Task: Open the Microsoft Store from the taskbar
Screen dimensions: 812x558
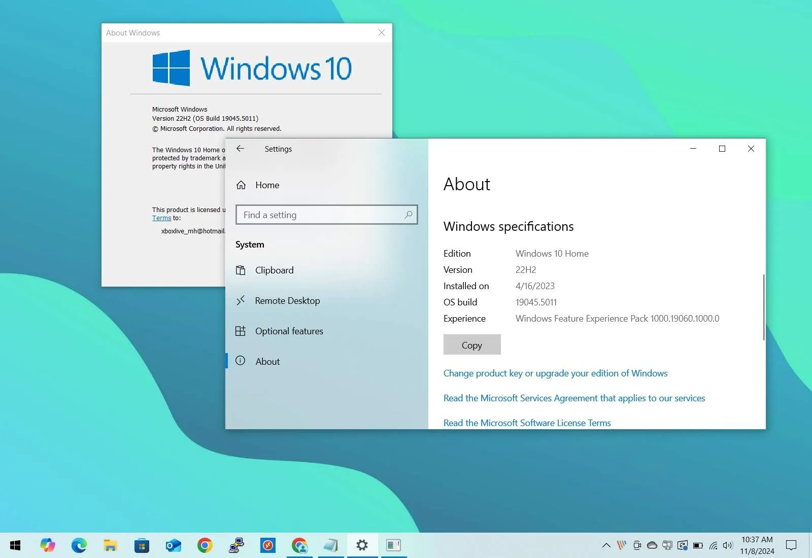Action: point(141,545)
